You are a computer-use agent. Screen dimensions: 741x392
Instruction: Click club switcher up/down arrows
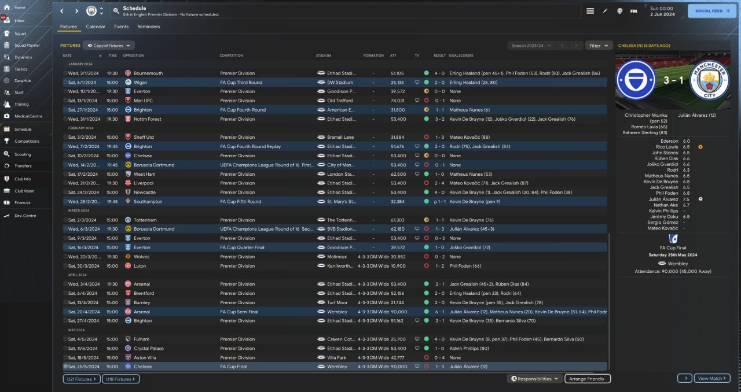coord(102,11)
